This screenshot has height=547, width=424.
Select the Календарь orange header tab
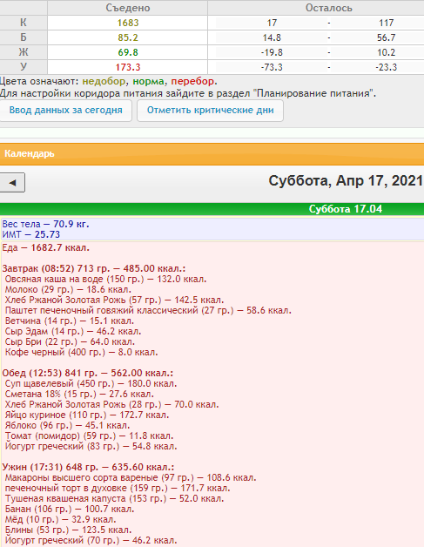(30, 153)
